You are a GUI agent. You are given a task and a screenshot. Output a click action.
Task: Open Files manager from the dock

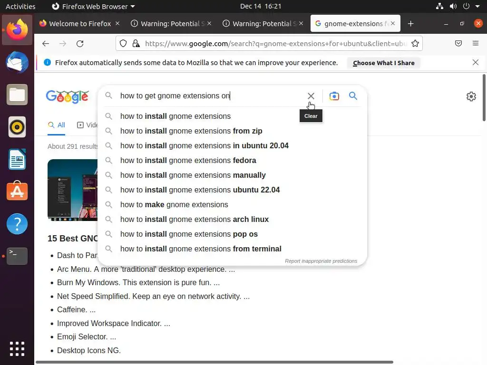coord(17,95)
